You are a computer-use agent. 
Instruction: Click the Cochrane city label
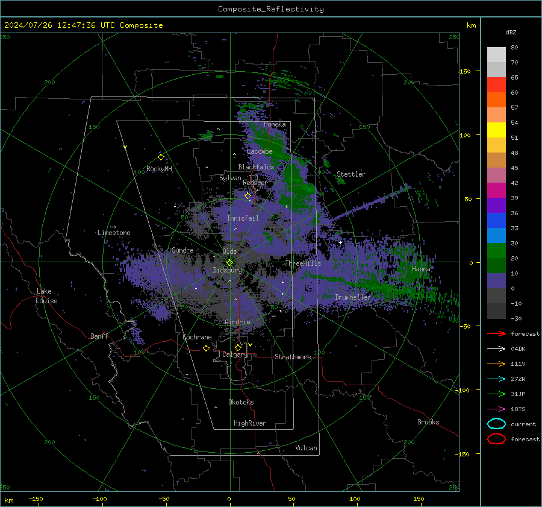[x=197, y=337]
